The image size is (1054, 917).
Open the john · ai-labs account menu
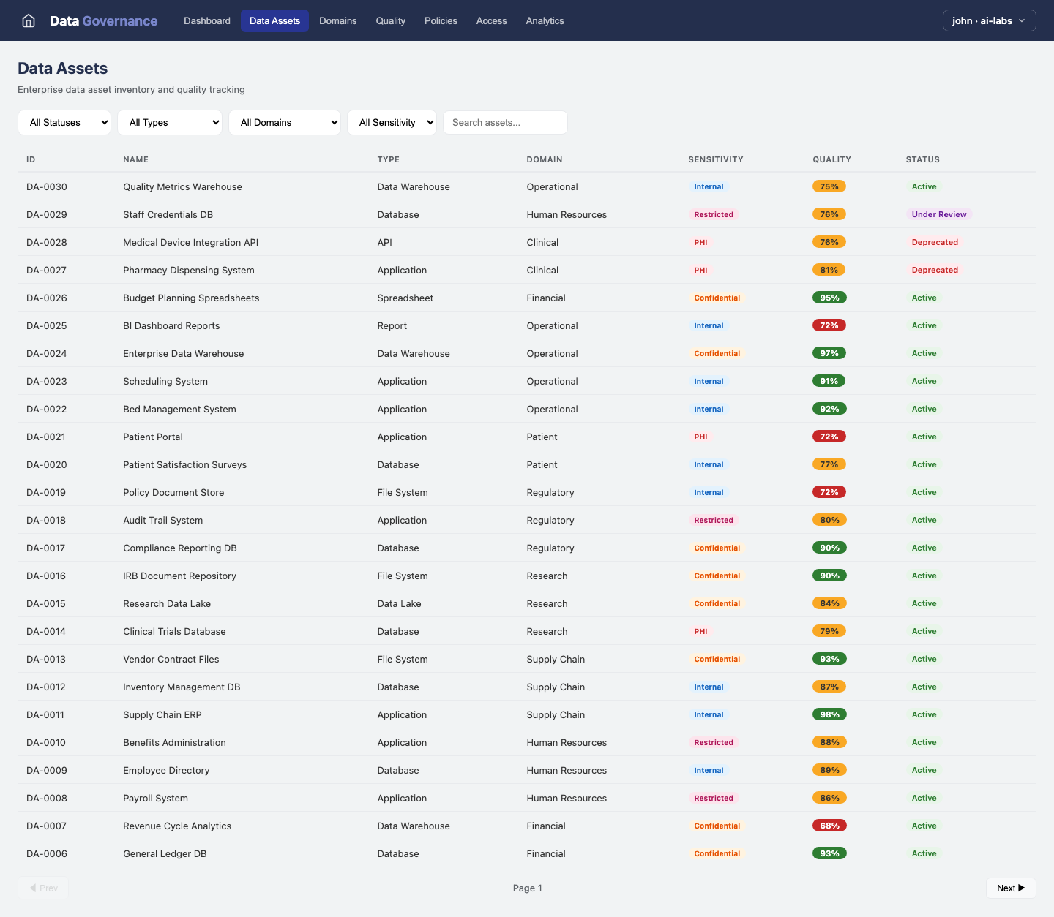click(989, 20)
